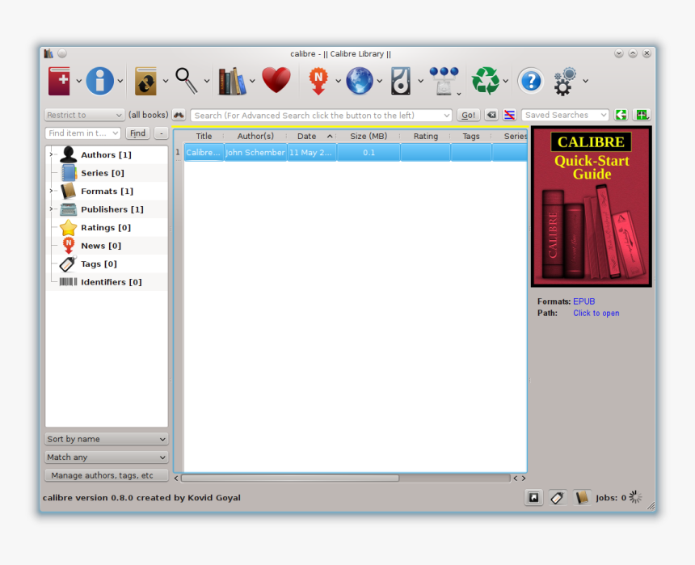The width and height of the screenshot is (695, 565).
Task: Click the Connect/share icon
Action: coord(444,81)
